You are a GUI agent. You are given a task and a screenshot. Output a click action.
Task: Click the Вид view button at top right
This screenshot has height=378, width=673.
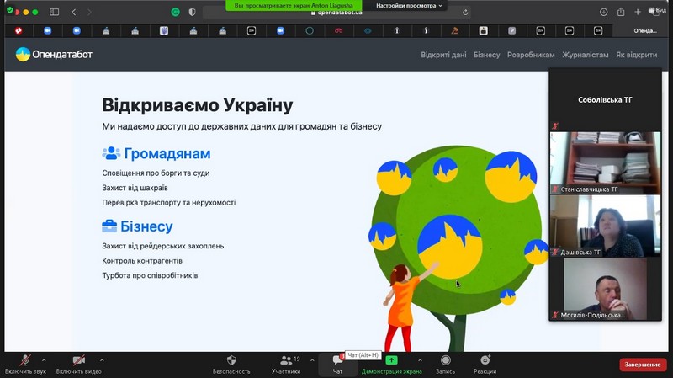point(657,10)
